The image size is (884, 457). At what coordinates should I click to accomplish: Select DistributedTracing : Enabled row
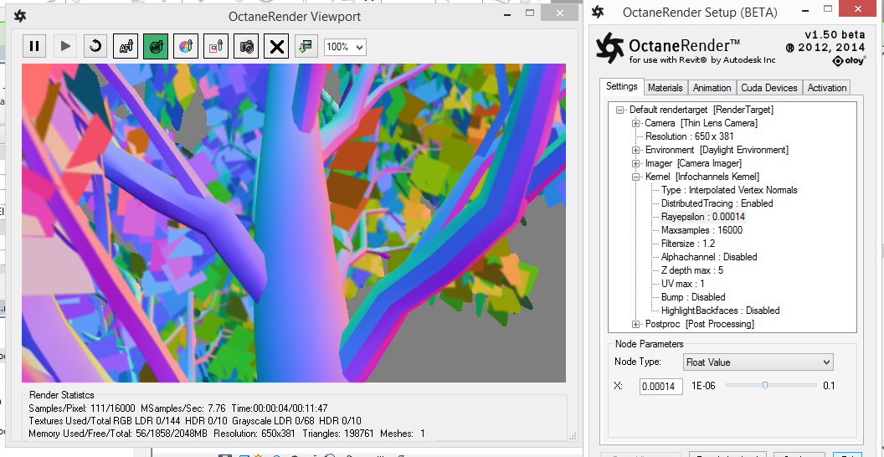[717, 203]
